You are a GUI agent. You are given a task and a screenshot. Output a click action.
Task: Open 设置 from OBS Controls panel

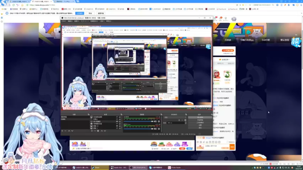point(200,125)
